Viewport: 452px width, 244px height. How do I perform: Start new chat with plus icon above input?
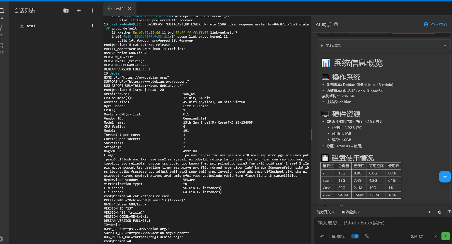pyautogui.click(x=429, y=212)
